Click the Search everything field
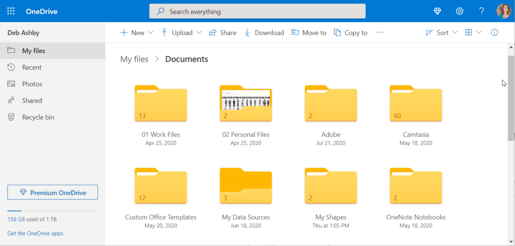Viewport: 515px width, 246px height. point(257,11)
